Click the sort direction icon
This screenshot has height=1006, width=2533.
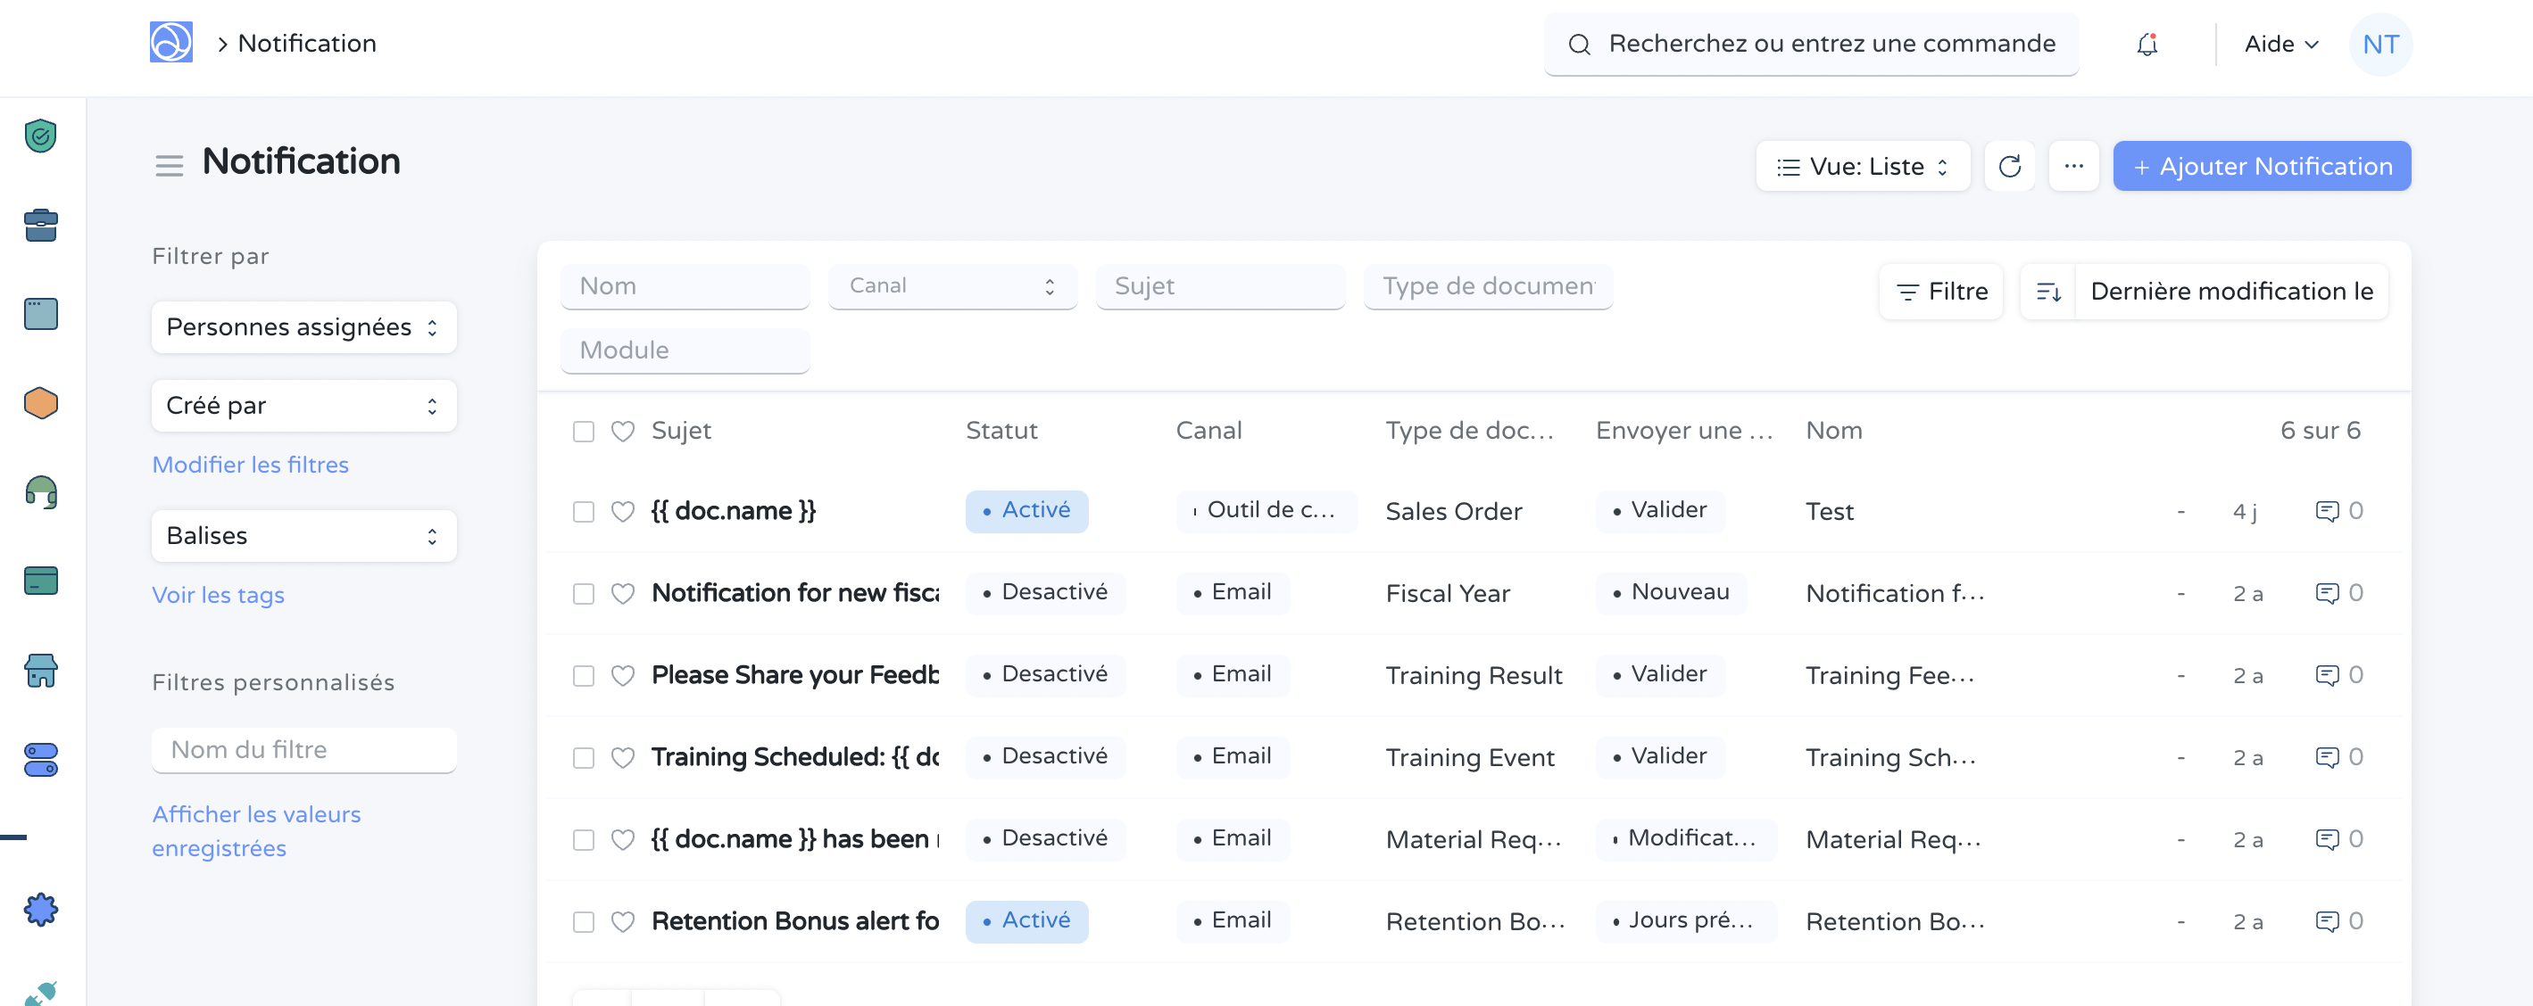2048,292
